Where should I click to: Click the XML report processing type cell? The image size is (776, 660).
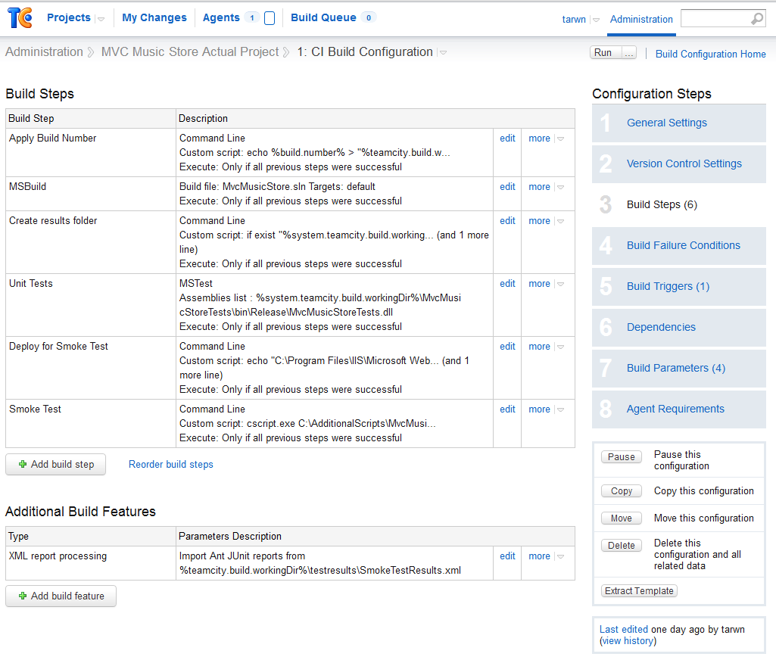(91, 563)
